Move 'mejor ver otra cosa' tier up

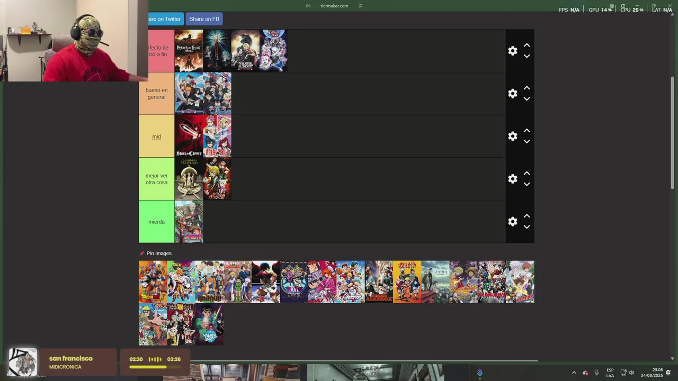point(527,174)
